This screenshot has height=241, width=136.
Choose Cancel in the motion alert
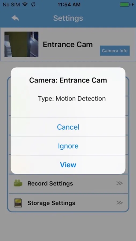pyautogui.click(x=68, y=127)
